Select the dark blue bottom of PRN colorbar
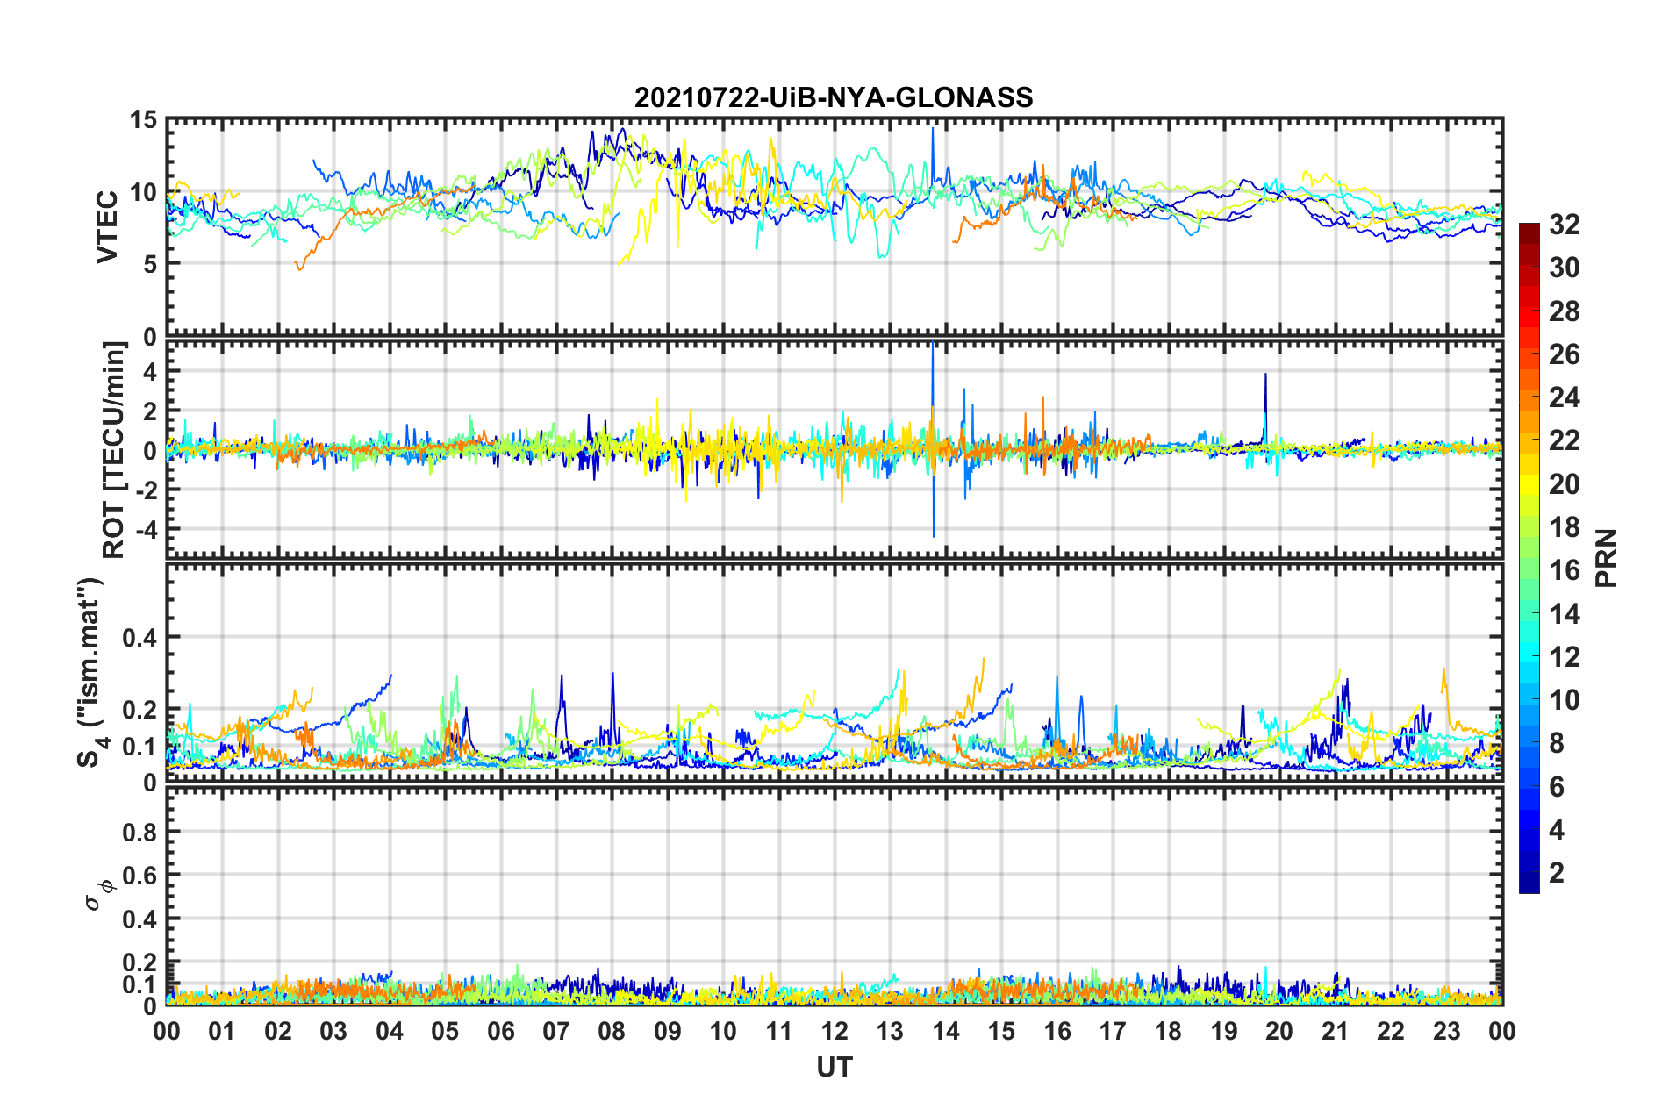The image size is (1669, 1116). pos(1529,884)
